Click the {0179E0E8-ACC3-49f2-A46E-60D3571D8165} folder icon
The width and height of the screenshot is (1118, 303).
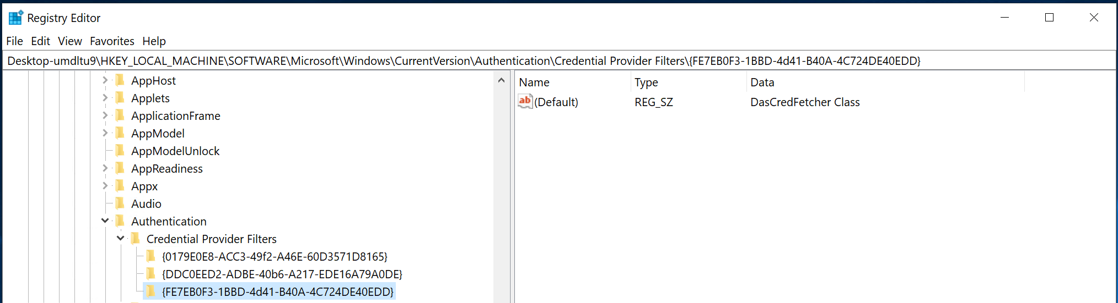[x=150, y=256]
